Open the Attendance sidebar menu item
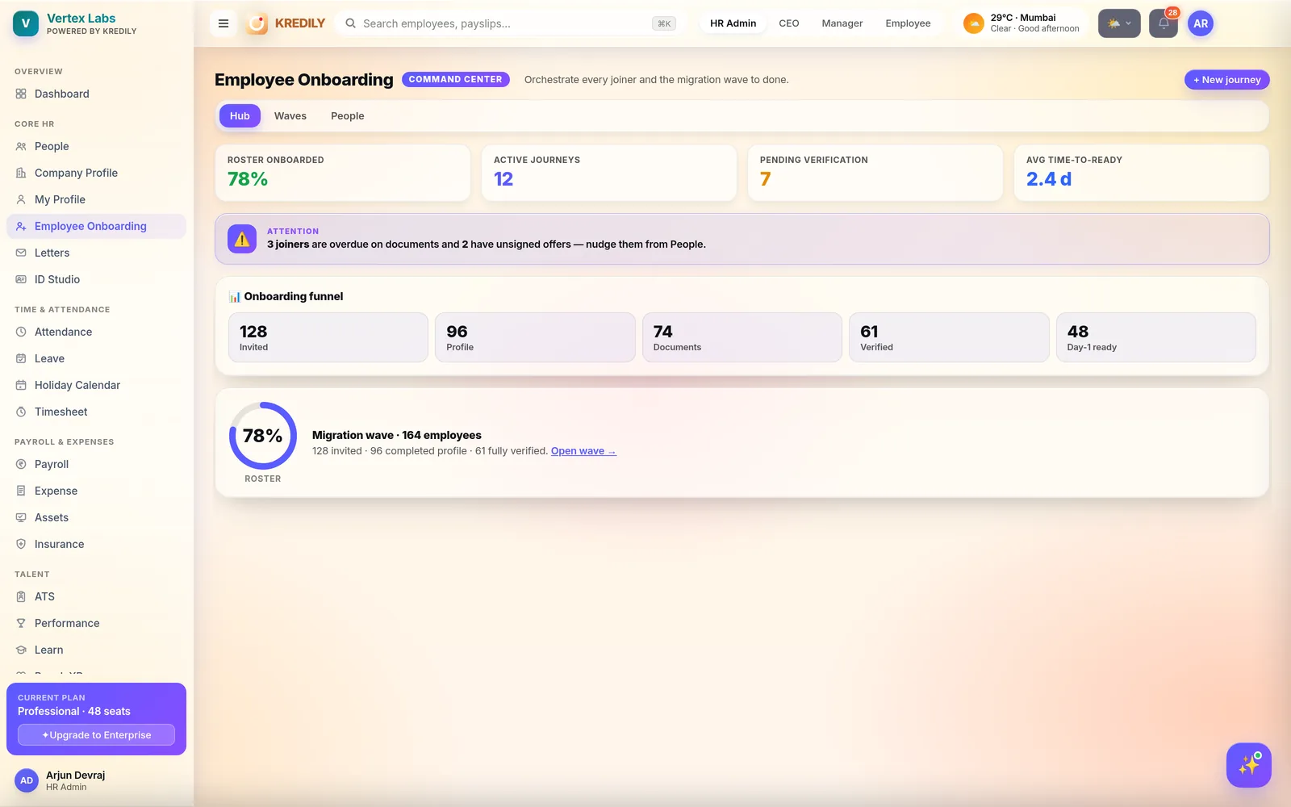Viewport: 1291px width, 807px height. (x=96, y=332)
